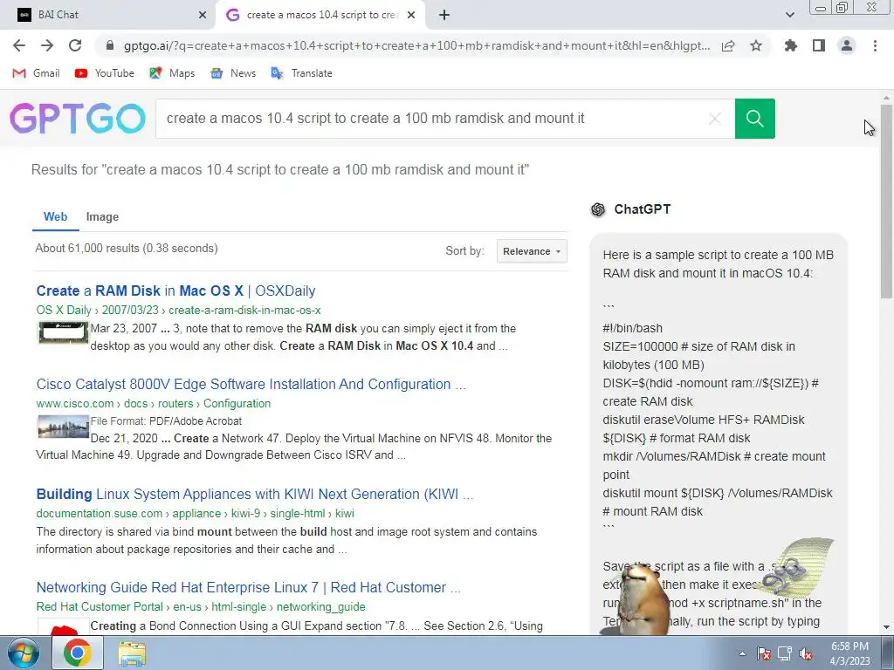The width and height of the screenshot is (894, 670).
Task: Close the BAI Chat tab
Action: [x=203, y=16]
